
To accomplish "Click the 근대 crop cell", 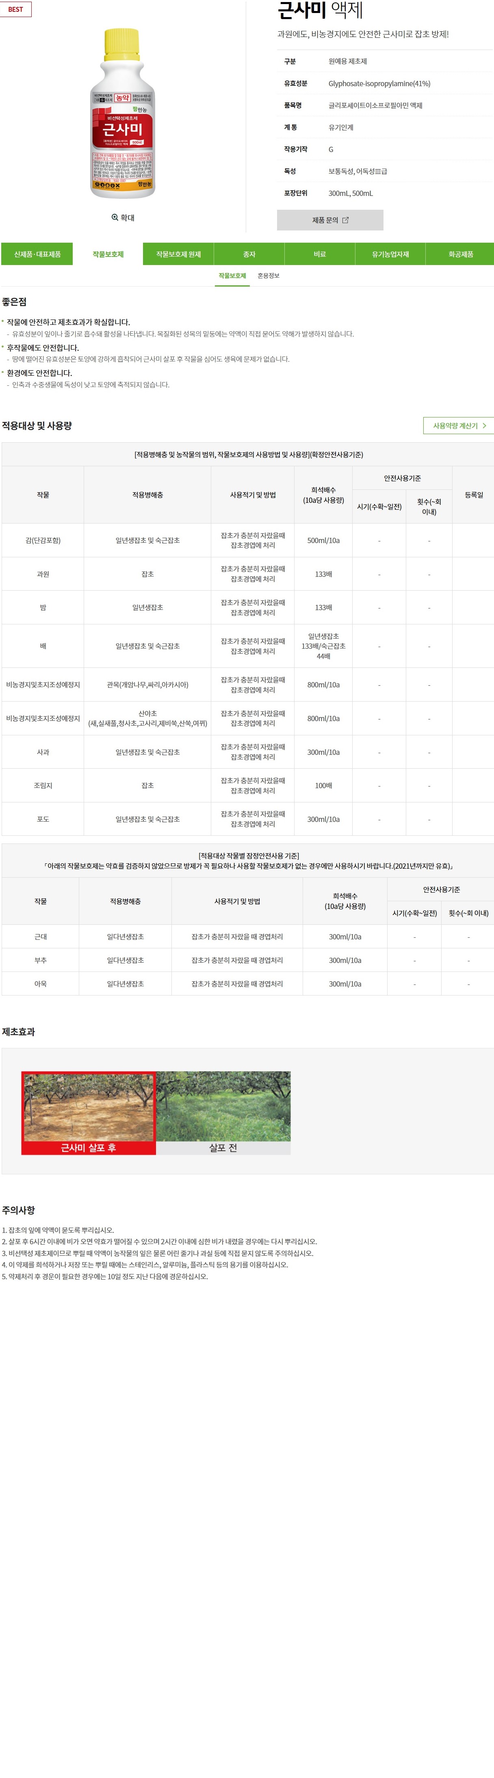I will (41, 937).
